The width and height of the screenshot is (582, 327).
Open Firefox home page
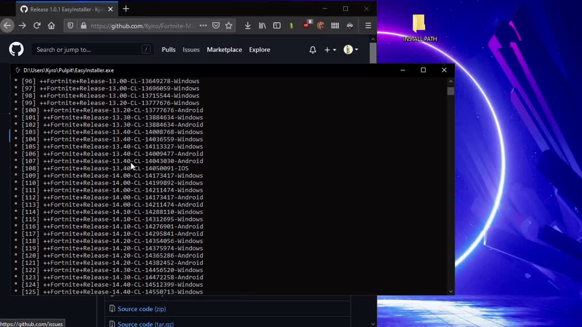51,26
